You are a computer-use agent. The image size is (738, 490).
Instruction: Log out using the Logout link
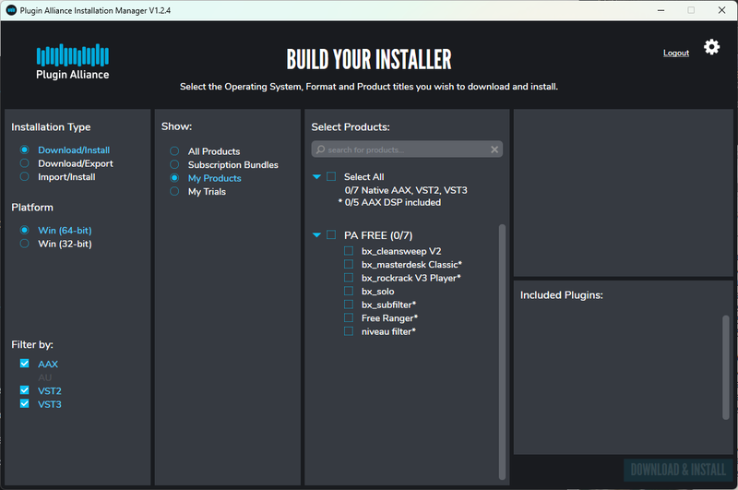pos(676,53)
